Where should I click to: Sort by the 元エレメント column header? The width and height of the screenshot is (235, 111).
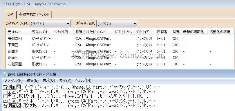coord(18,32)
